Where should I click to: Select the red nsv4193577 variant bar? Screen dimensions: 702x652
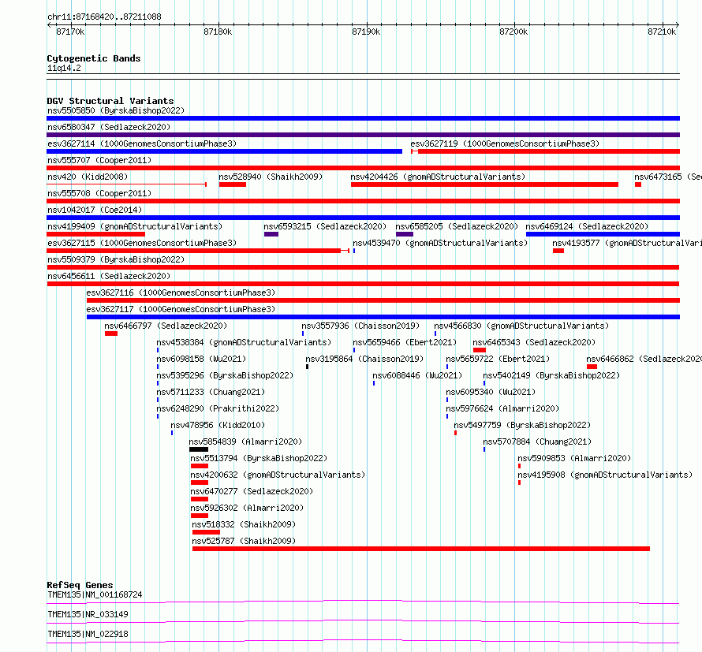tap(558, 251)
